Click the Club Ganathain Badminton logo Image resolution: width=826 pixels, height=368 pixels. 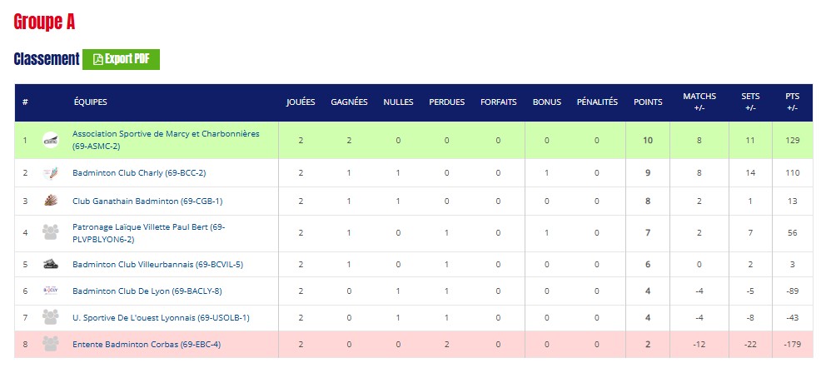(51, 201)
